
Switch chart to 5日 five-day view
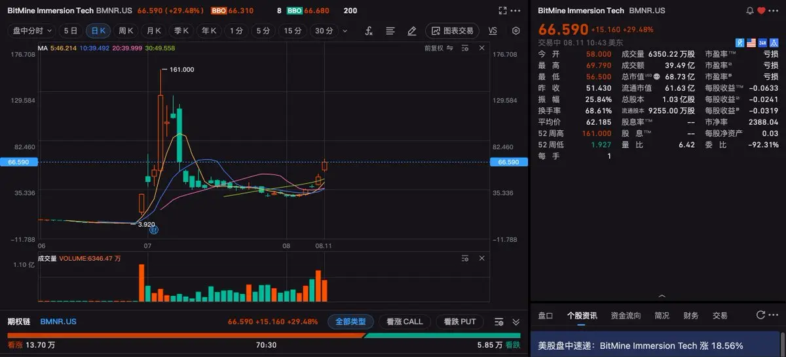pos(71,31)
